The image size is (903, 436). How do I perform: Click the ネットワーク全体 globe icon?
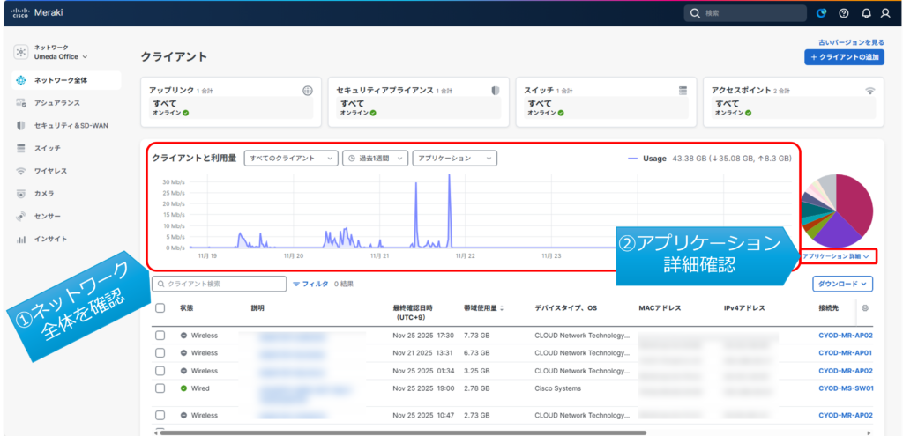[x=21, y=80]
